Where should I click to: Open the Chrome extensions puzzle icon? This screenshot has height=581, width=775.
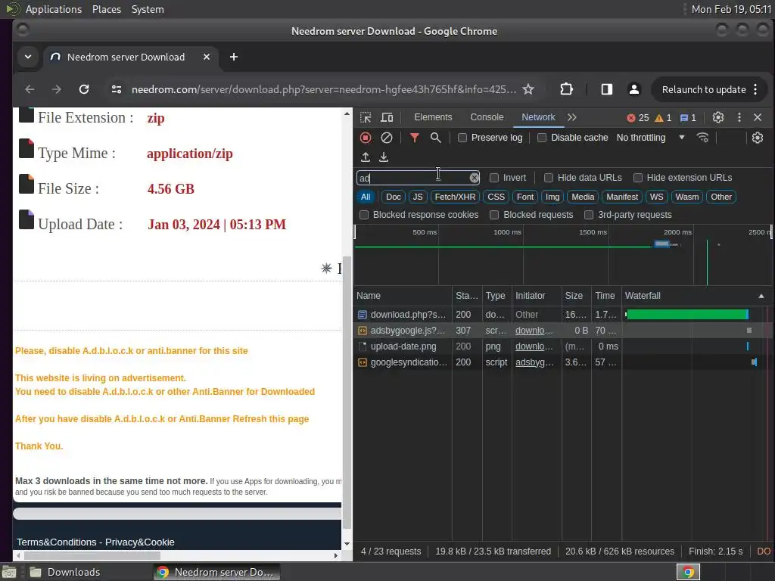[566, 89]
